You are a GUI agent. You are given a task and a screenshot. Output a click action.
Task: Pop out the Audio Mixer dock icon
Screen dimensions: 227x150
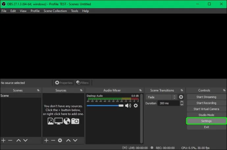tap(140, 90)
